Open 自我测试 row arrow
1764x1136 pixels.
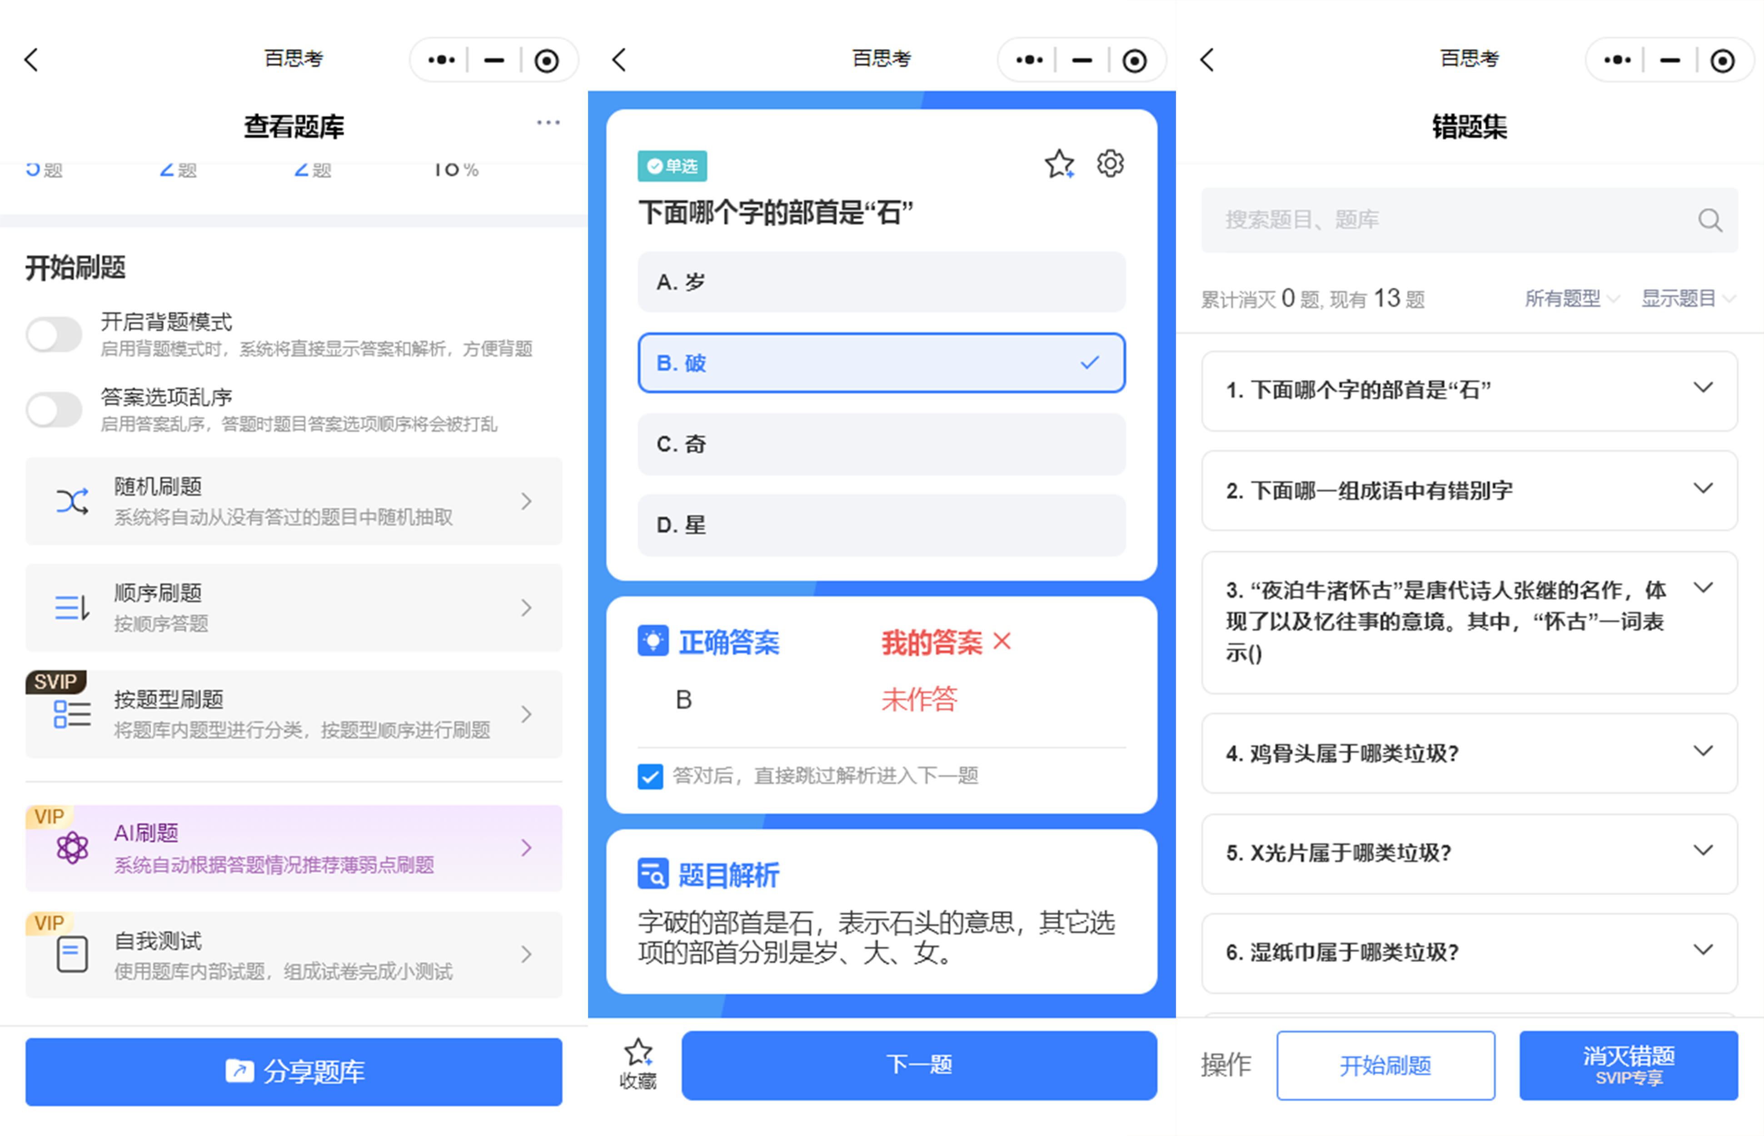click(526, 954)
